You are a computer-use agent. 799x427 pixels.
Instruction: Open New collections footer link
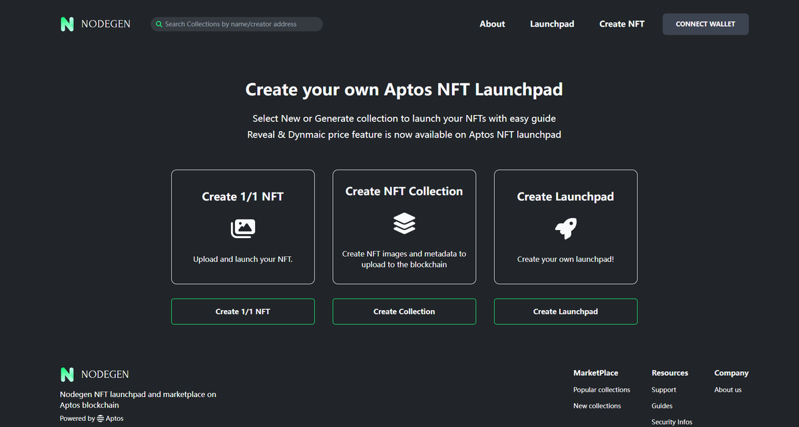pyautogui.click(x=597, y=406)
